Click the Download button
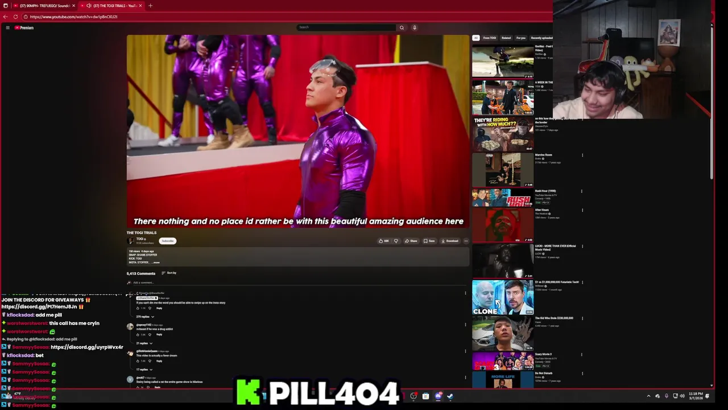 click(450, 241)
